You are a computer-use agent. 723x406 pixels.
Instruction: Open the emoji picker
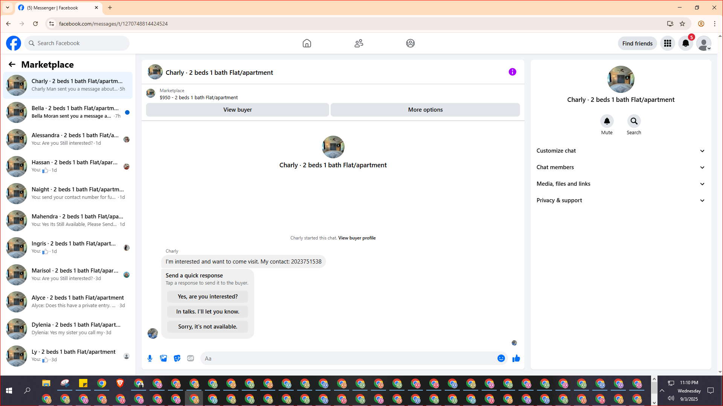pos(501,358)
